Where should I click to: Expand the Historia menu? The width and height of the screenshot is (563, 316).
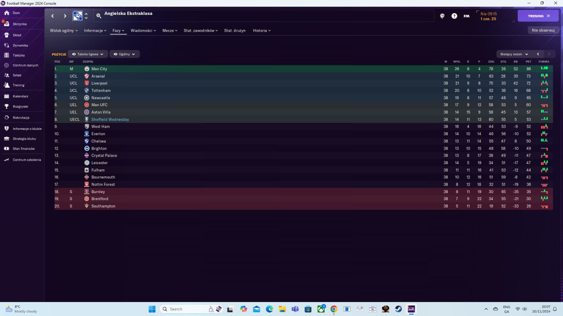(x=262, y=31)
